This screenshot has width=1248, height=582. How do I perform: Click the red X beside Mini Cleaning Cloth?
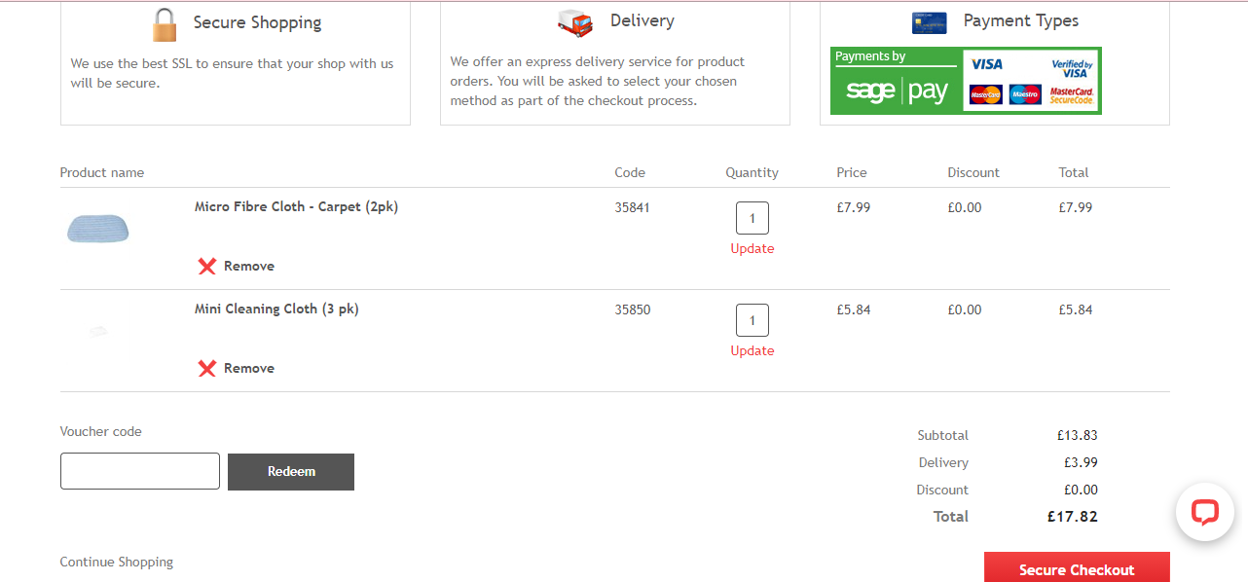(x=206, y=368)
